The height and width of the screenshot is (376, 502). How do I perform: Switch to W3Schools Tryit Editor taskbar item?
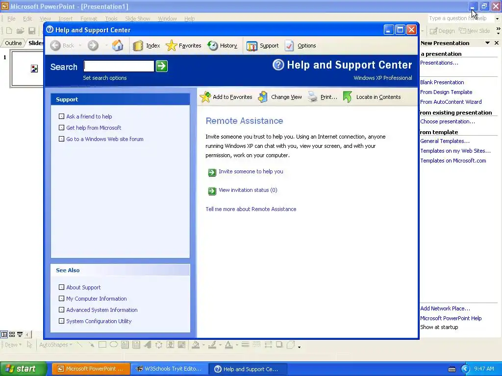pyautogui.click(x=169, y=369)
